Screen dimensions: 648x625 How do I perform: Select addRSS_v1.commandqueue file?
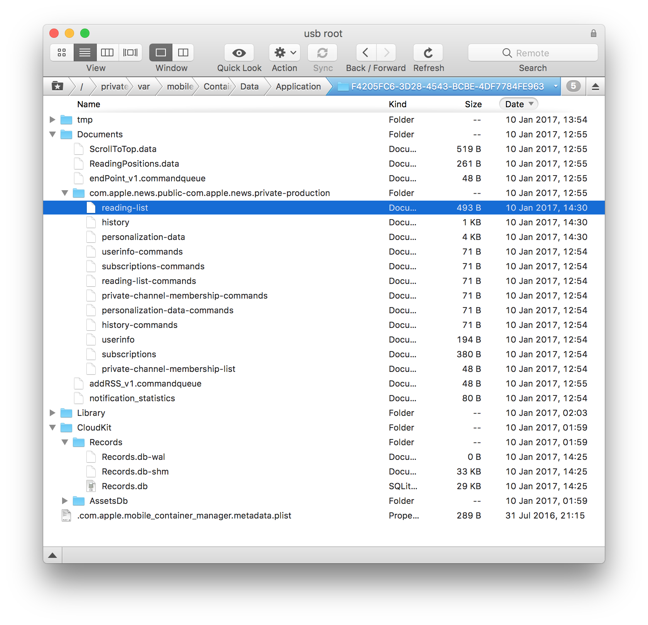[324, 383]
